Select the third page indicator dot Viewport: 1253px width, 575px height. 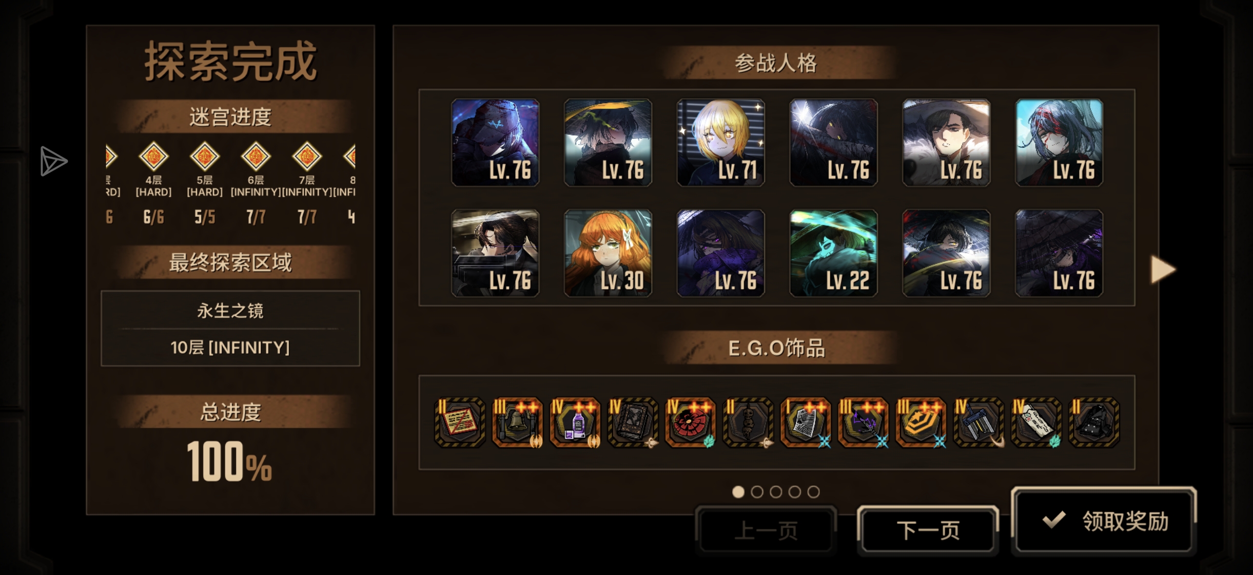[x=776, y=492]
